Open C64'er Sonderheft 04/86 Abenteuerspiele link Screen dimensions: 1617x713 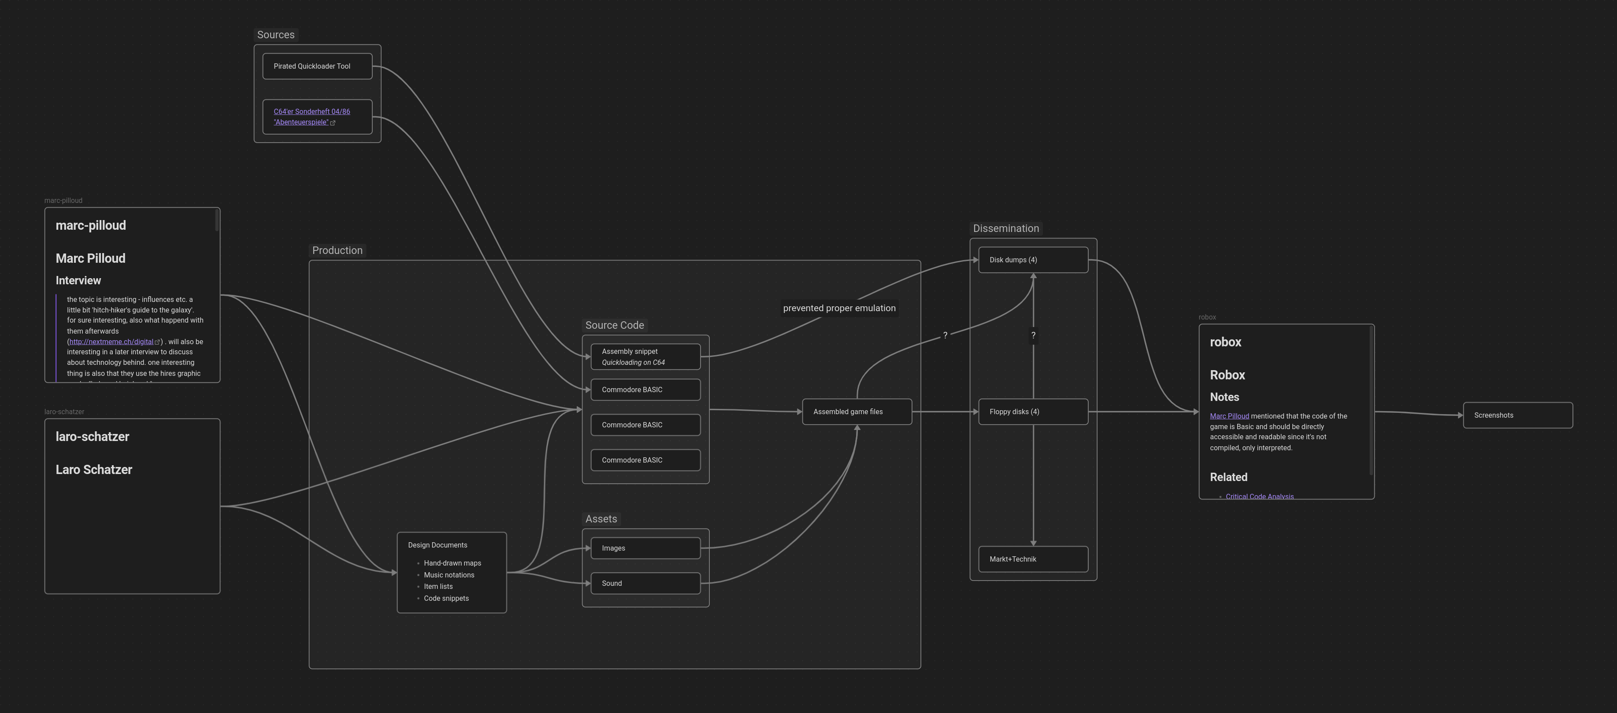click(x=312, y=117)
